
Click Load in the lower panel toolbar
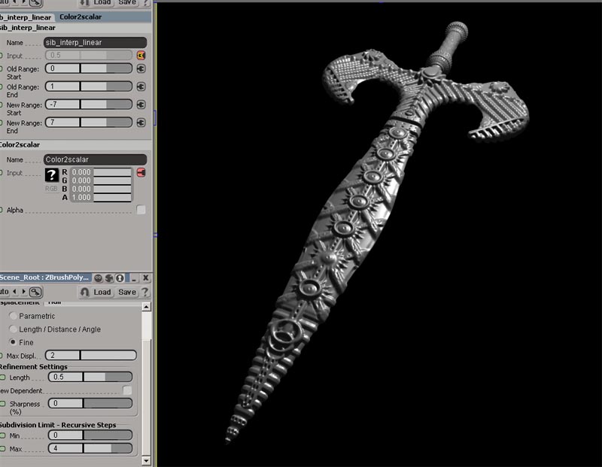coord(102,292)
